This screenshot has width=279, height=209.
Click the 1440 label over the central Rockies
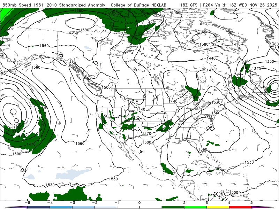[141, 109]
